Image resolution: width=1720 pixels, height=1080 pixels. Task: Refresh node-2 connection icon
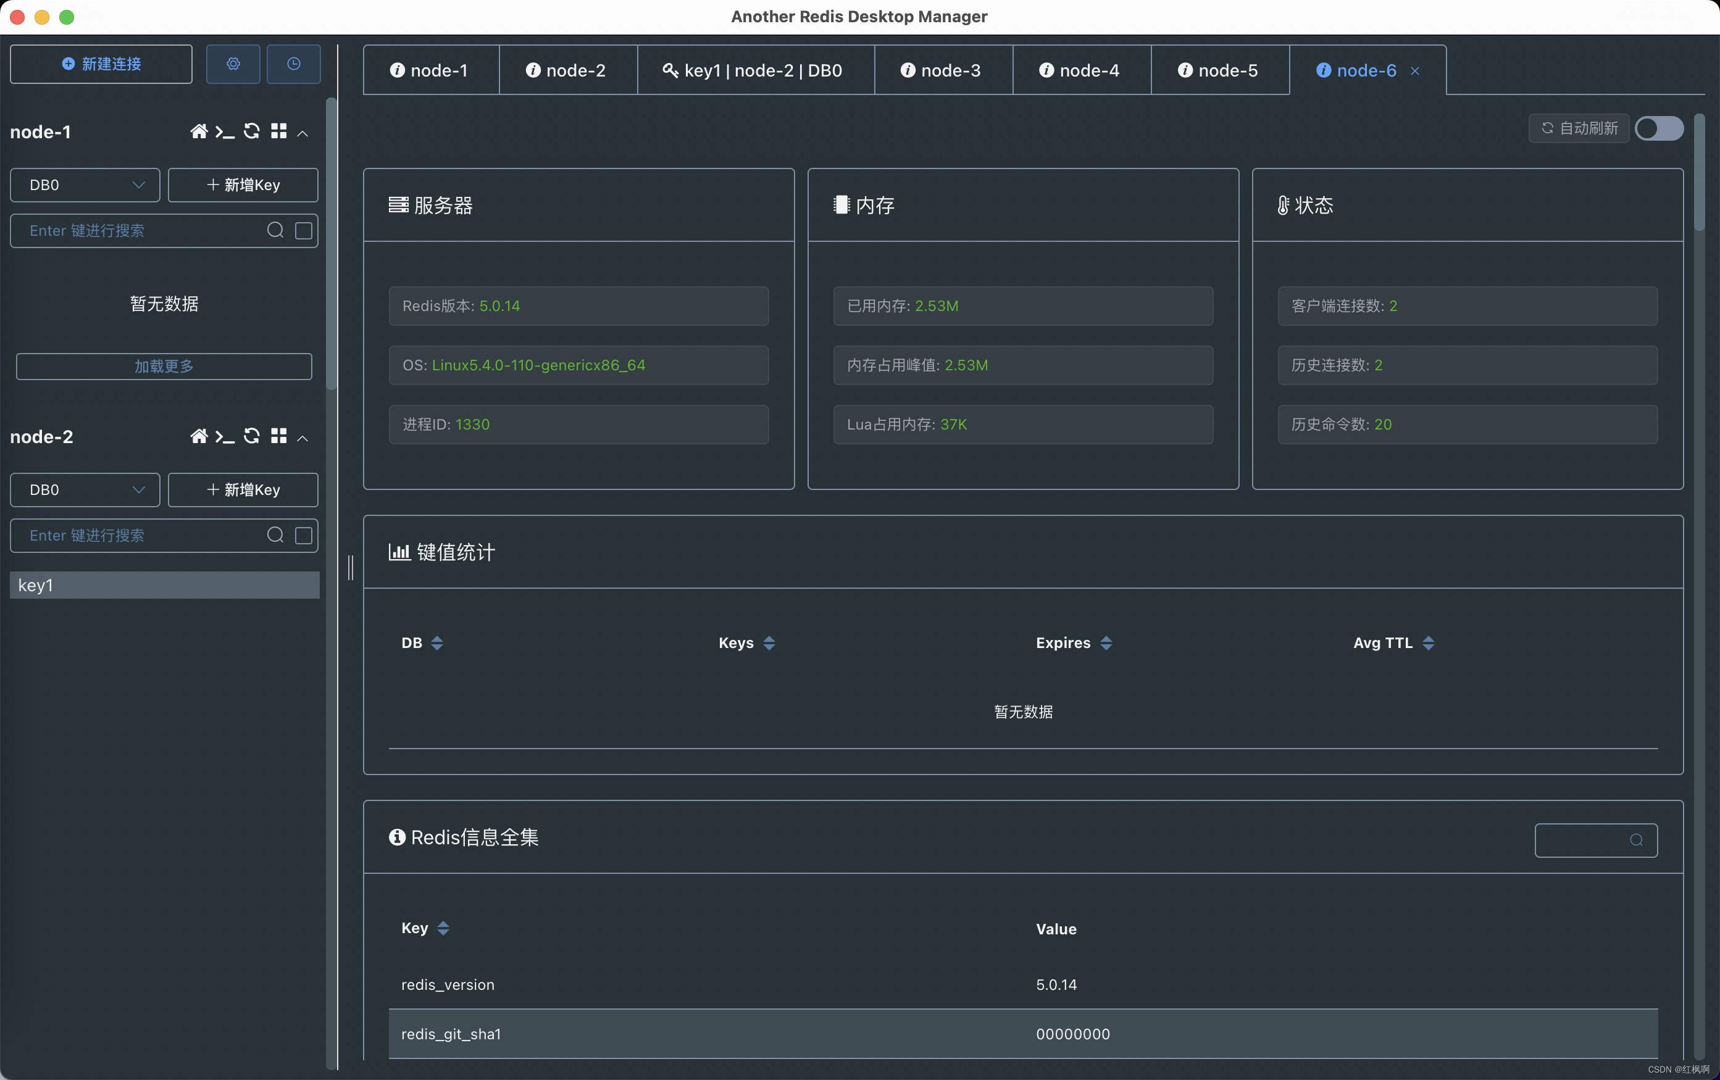click(x=251, y=436)
